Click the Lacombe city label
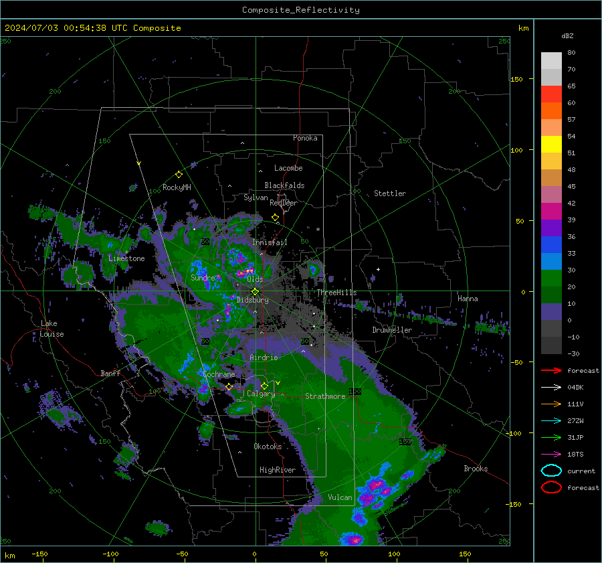Viewport: 602px width, 563px height. pyautogui.click(x=288, y=168)
